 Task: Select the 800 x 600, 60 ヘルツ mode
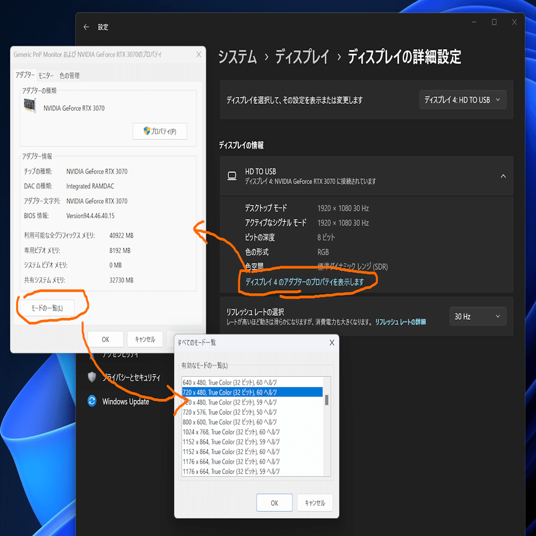tap(252, 422)
